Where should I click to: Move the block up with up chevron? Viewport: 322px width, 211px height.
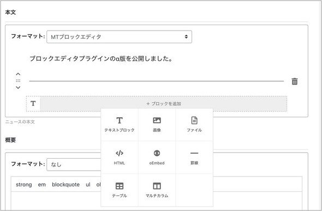[x=18, y=74]
